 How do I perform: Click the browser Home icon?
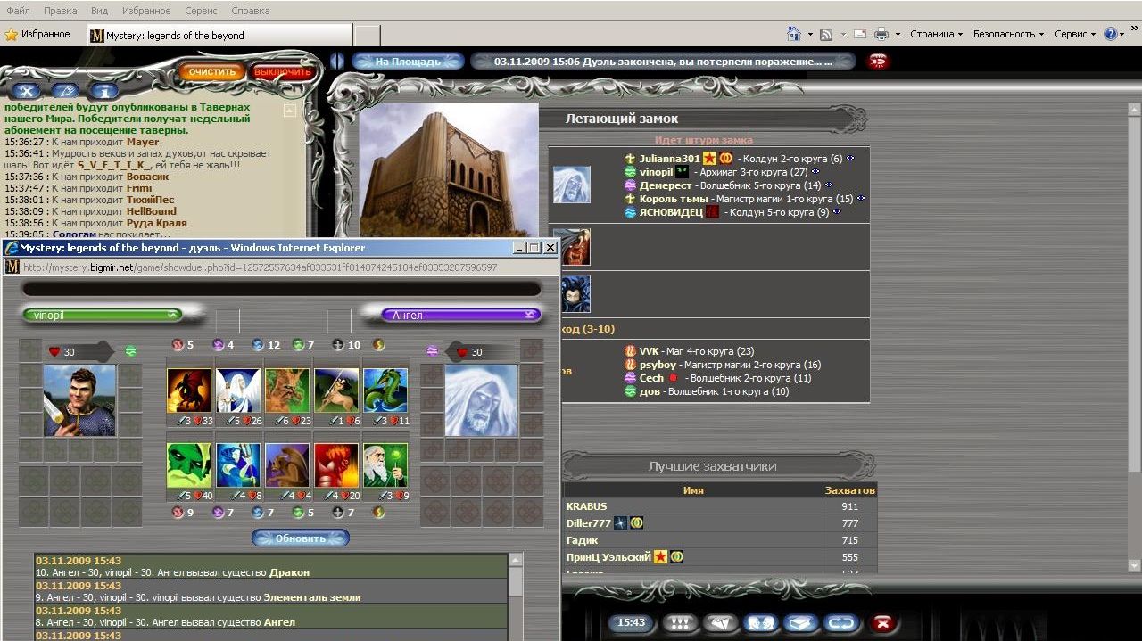(x=793, y=34)
